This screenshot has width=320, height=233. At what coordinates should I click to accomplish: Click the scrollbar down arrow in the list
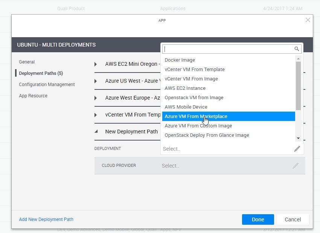(x=298, y=138)
